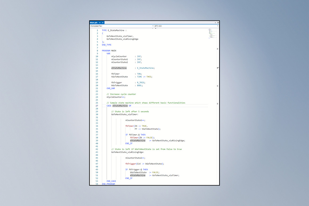Click the scrollbar marker beside line 20
309x206 pixels.
coord(217,86)
